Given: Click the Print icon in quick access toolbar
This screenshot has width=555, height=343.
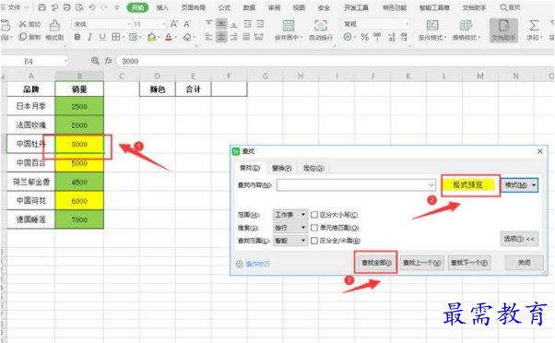Looking at the screenshot, I should click(x=67, y=7).
